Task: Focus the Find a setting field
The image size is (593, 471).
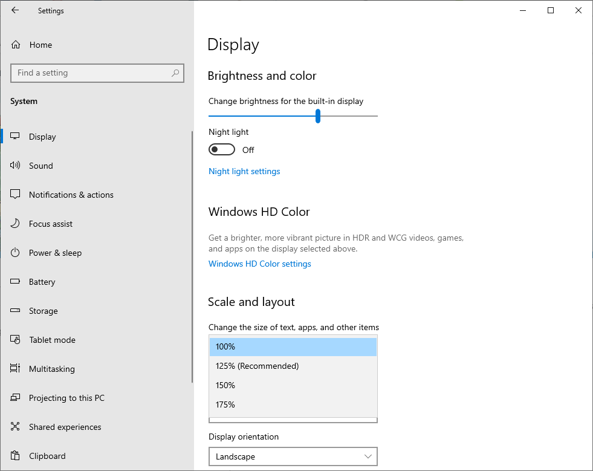Action: [97, 73]
